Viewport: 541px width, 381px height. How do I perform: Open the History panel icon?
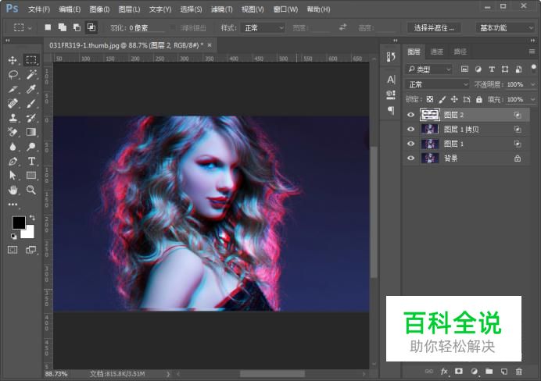(x=391, y=55)
